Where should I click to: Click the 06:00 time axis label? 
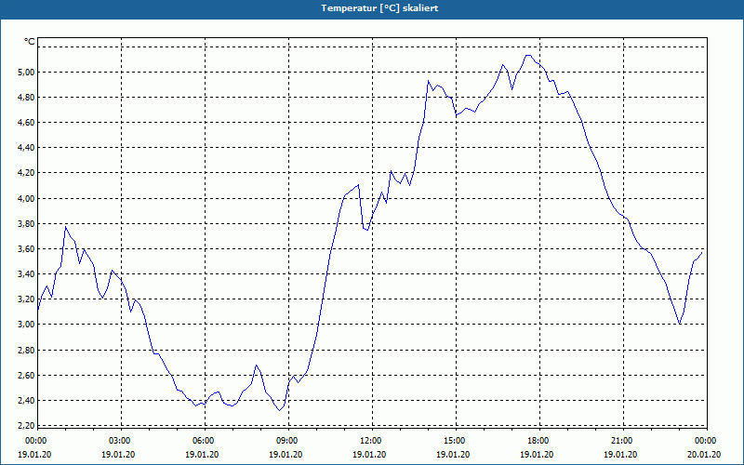(205, 441)
